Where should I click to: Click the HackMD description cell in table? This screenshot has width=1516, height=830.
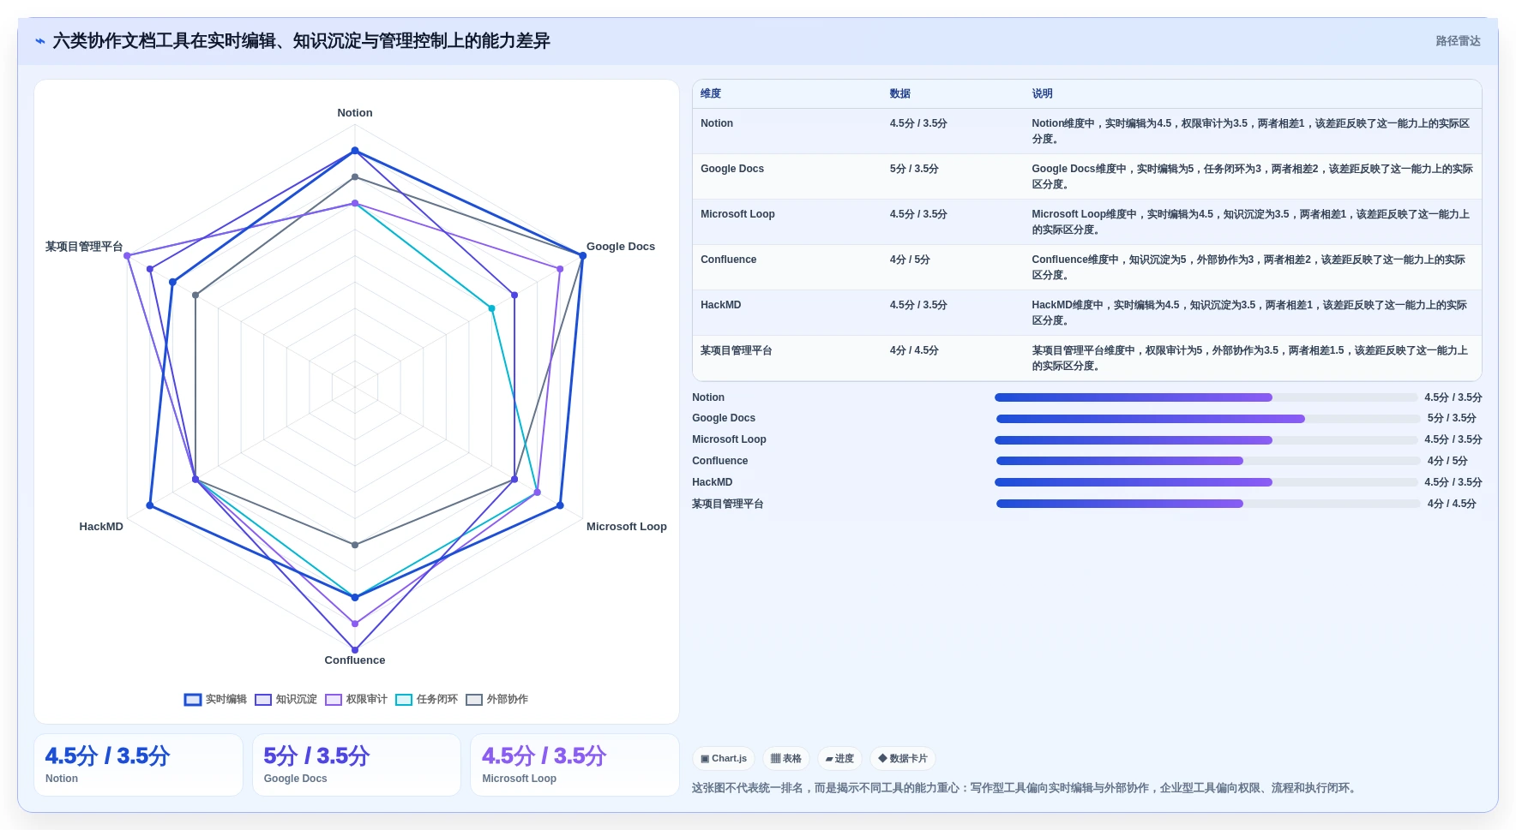[1251, 313]
